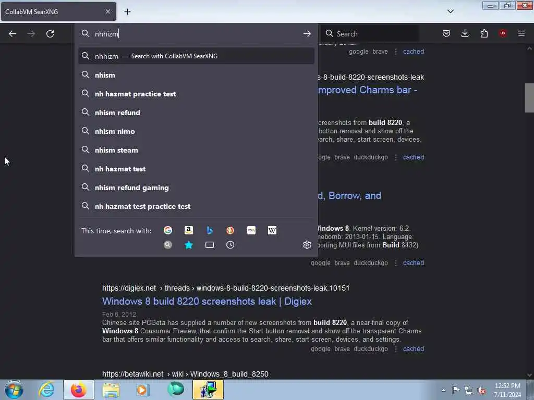
Task: Select 'nh hazmat test practice test' suggestion
Action: 196,206
